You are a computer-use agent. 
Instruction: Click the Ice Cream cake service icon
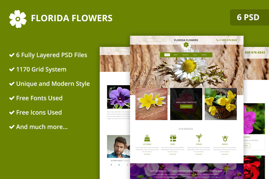click(147, 138)
